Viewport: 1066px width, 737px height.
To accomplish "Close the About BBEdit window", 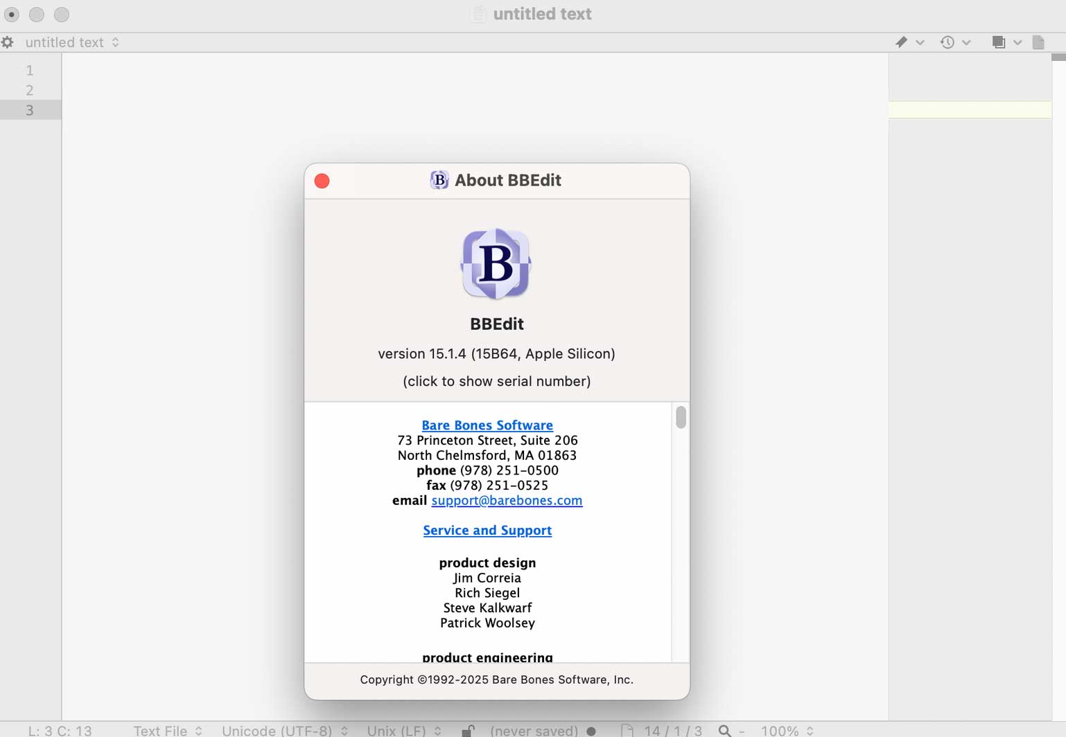I will point(322,181).
